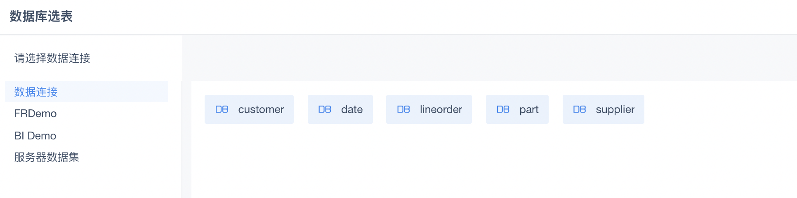Click the 请选择数据连接 heading
This screenshot has height=198, width=797.
[x=52, y=58]
